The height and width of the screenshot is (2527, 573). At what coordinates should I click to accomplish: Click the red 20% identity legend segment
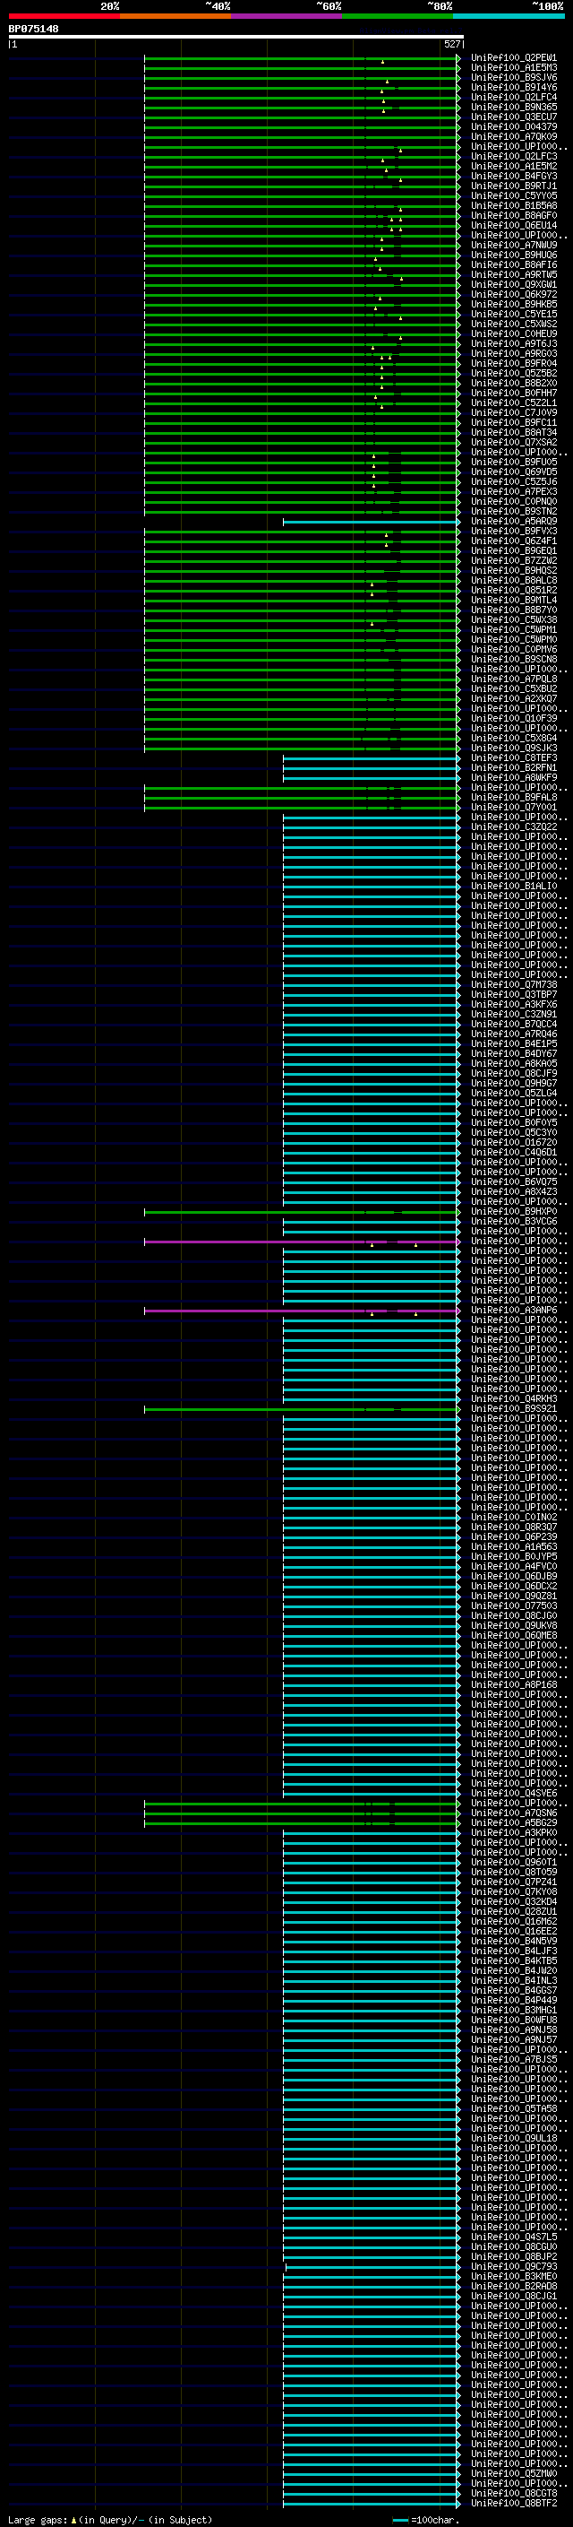[64, 17]
